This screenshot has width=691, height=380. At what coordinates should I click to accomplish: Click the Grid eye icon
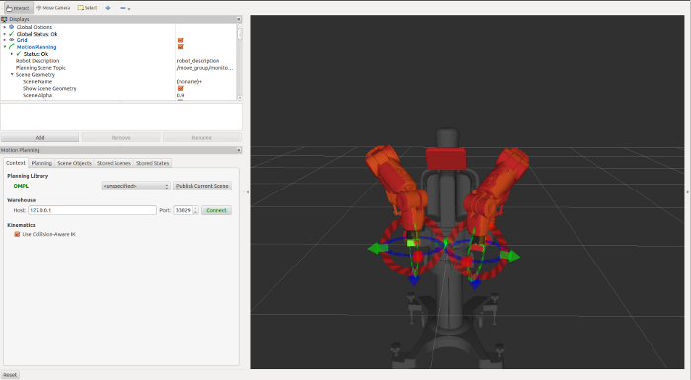point(12,40)
